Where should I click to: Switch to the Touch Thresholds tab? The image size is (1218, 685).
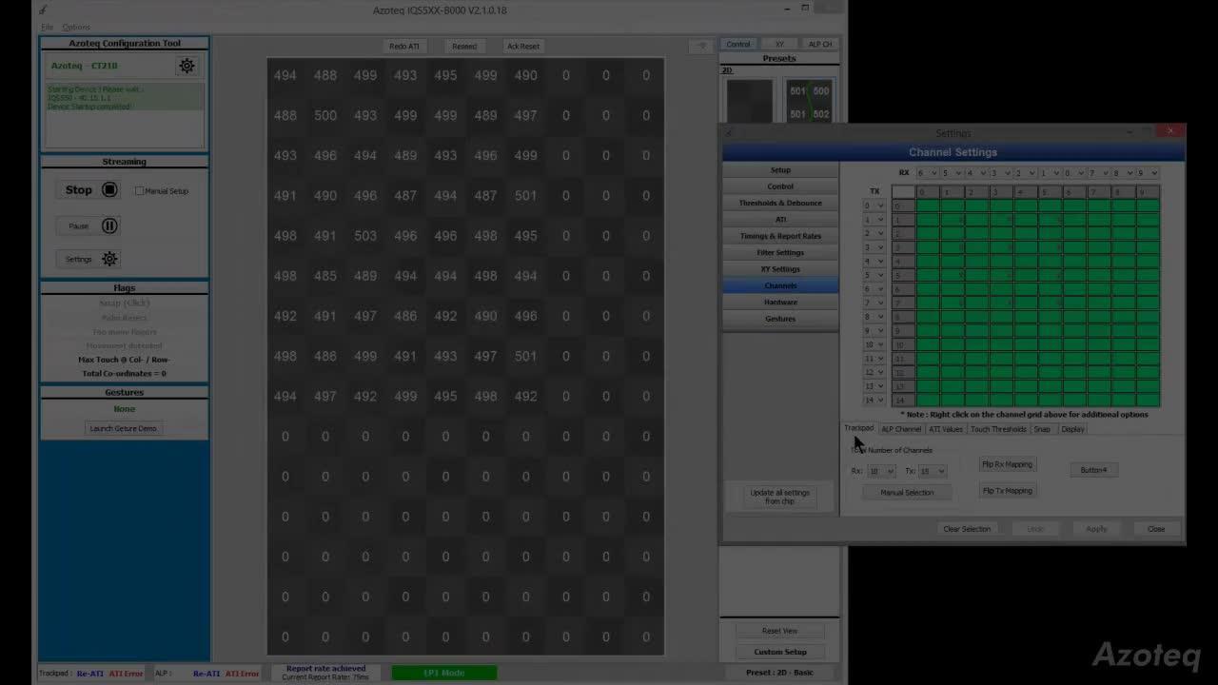[x=997, y=429]
